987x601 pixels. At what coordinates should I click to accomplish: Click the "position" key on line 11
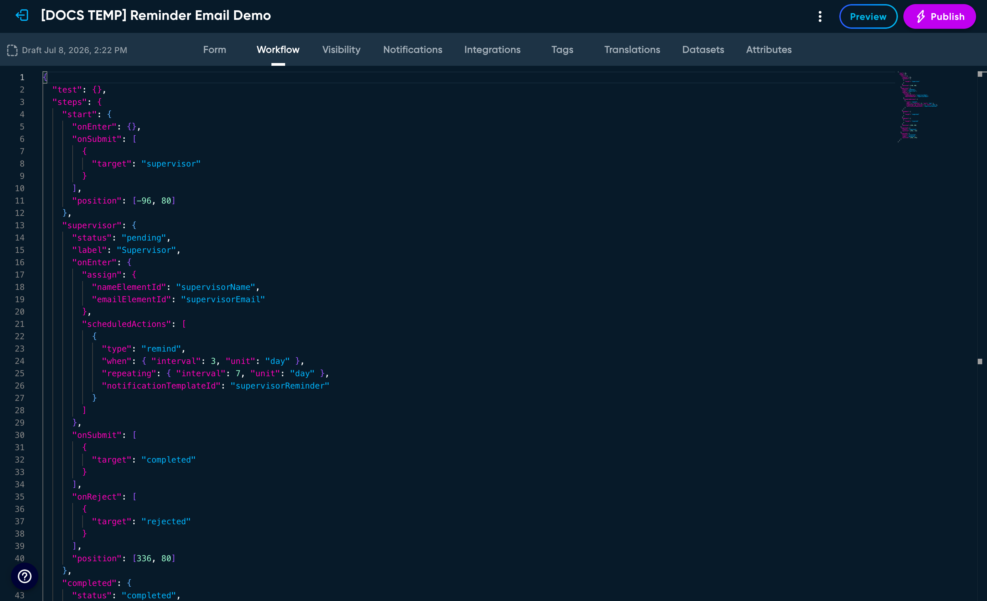(97, 200)
